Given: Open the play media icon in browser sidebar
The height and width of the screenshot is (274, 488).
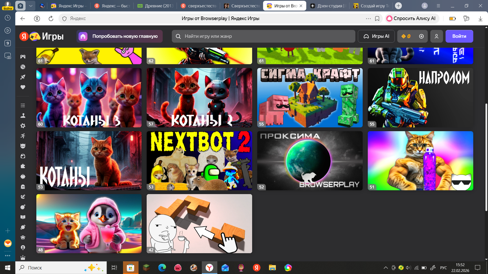Looking at the screenshot, I should pyautogui.click(x=7, y=30).
